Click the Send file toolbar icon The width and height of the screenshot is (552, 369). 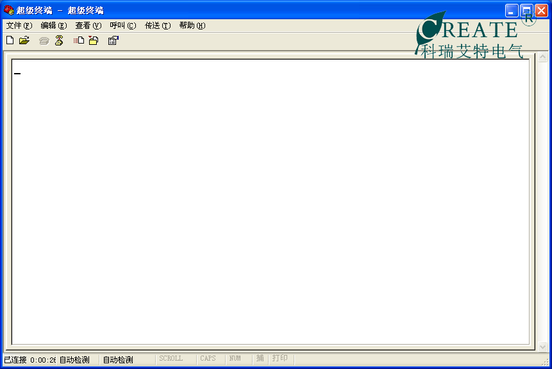(x=79, y=40)
